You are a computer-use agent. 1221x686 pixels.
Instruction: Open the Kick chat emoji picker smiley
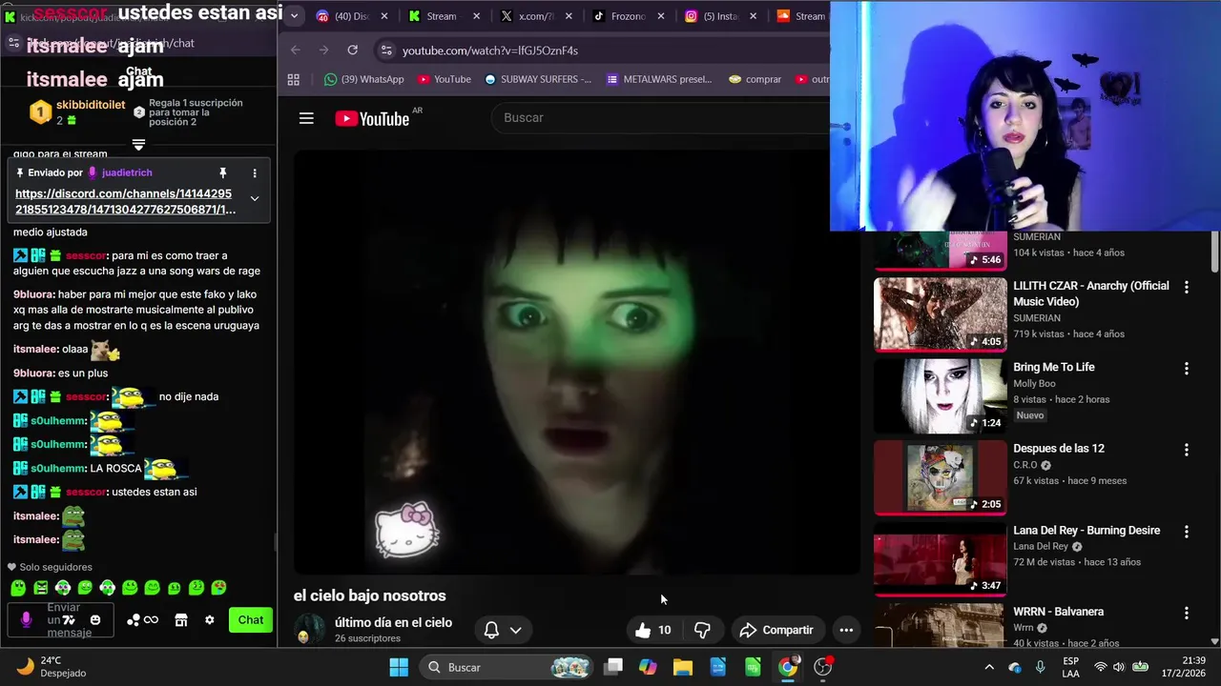coord(95,620)
